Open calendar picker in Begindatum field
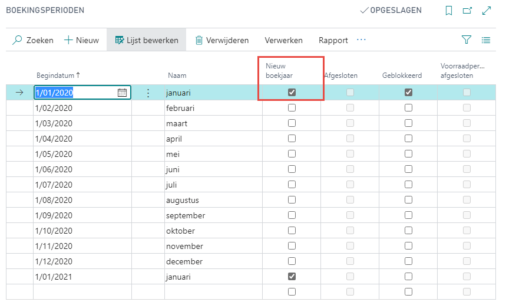Screen dimensions: 506x305 (122, 93)
